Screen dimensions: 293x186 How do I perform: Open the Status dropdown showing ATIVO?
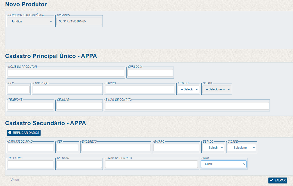point(224,164)
